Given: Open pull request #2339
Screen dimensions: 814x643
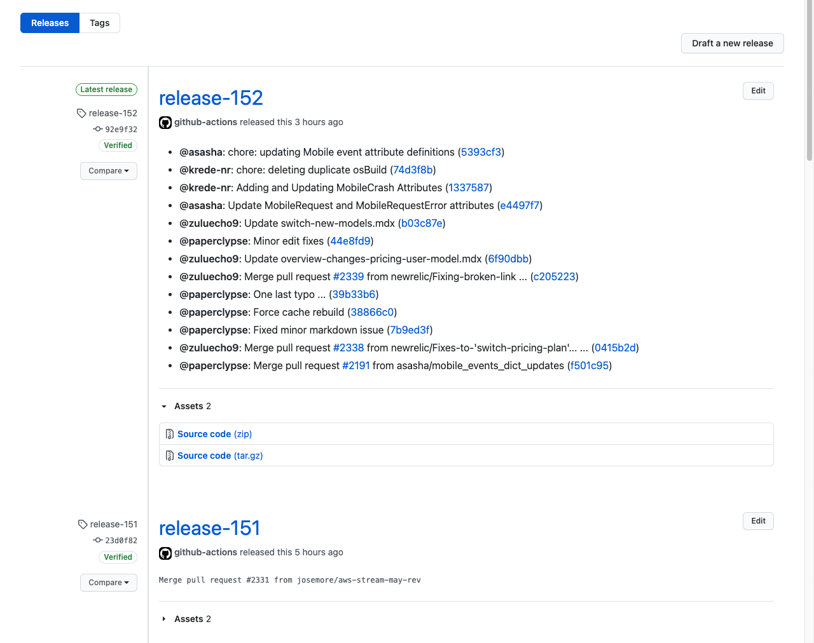Looking at the screenshot, I should pyautogui.click(x=348, y=276).
